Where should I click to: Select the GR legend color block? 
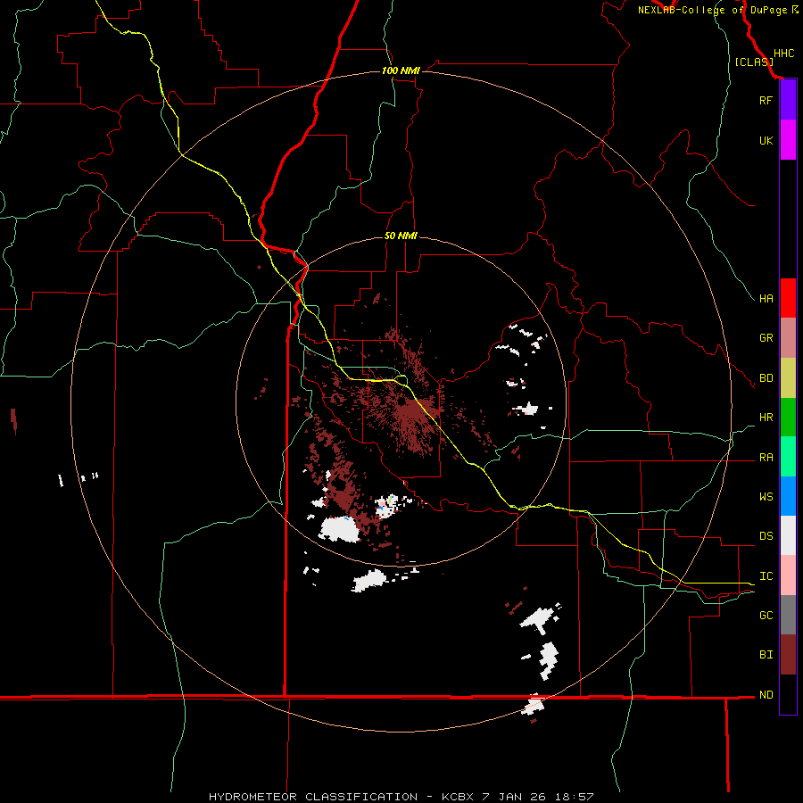click(788, 338)
